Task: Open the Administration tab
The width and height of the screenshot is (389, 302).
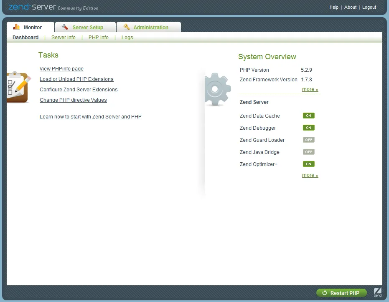Action: coord(149,27)
